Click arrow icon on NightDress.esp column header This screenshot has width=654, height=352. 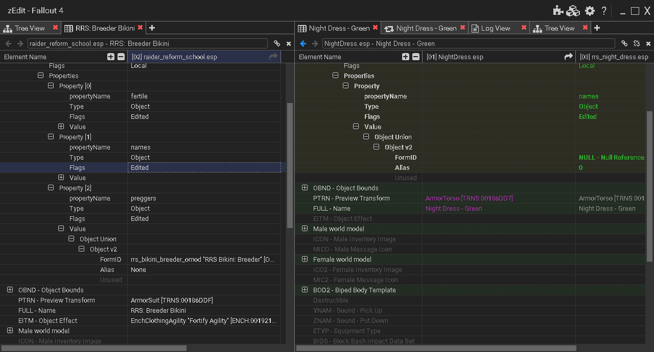point(568,57)
